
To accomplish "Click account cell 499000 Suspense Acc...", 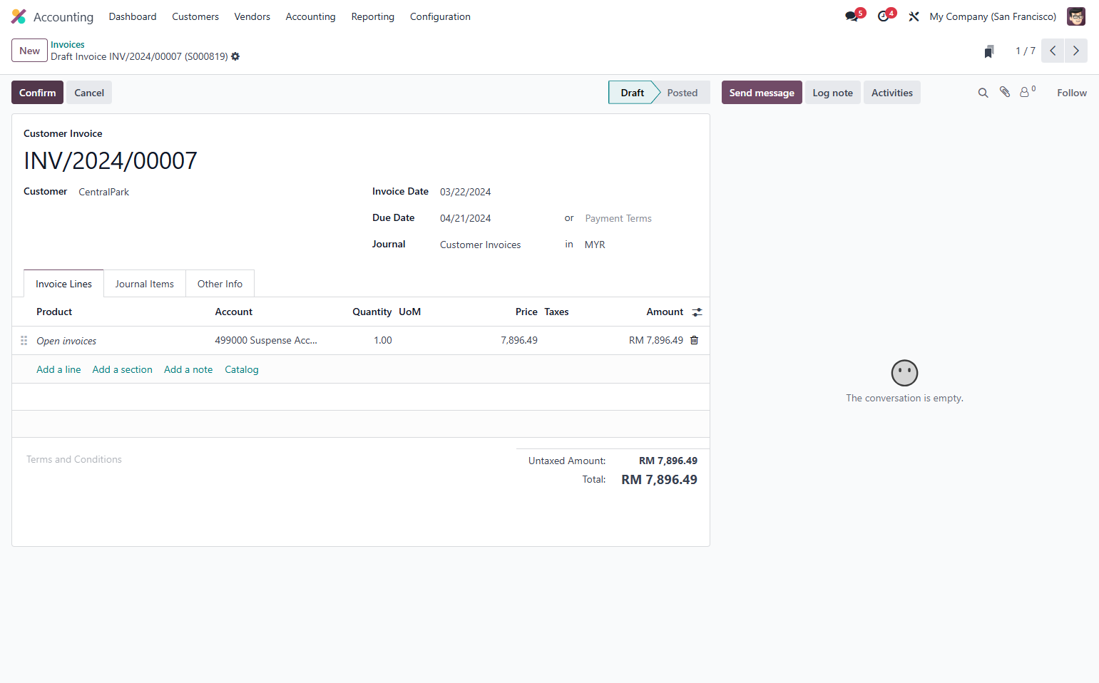I will pos(266,340).
